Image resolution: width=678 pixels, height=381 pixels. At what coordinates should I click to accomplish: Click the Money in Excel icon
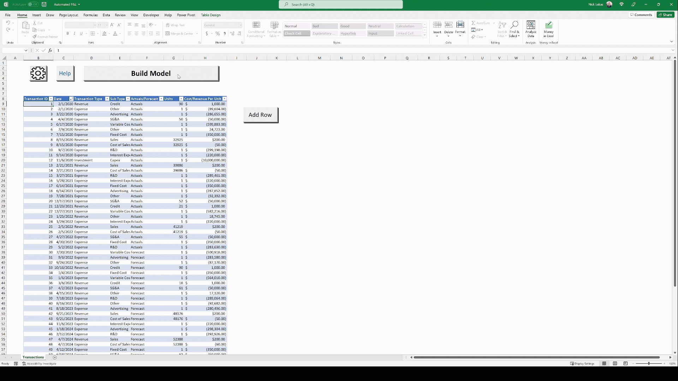tap(548, 29)
